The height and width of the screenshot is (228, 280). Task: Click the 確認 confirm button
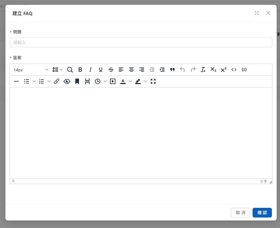[262, 213]
